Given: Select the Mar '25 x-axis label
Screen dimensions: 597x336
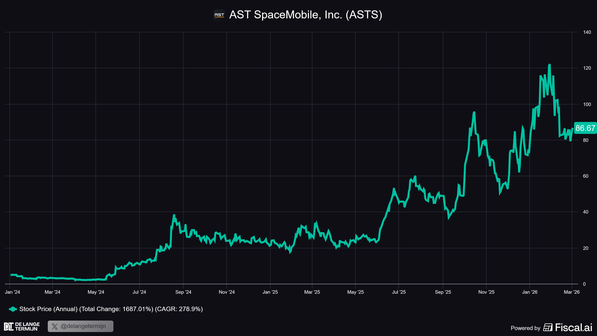Looking at the screenshot, I should click(312, 292).
